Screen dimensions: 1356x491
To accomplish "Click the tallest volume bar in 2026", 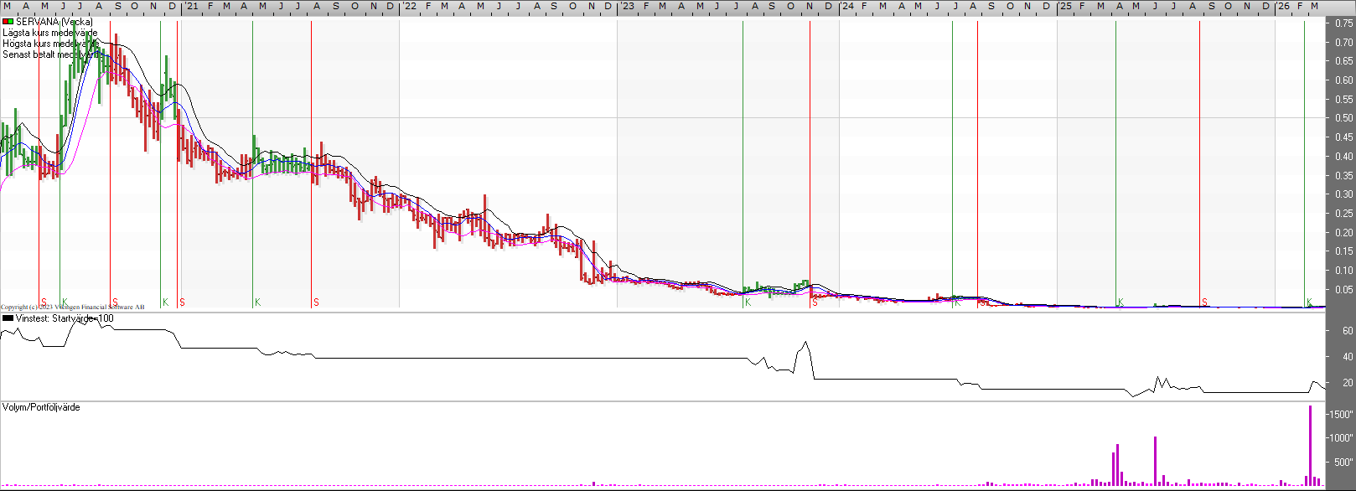I will point(1310,444).
